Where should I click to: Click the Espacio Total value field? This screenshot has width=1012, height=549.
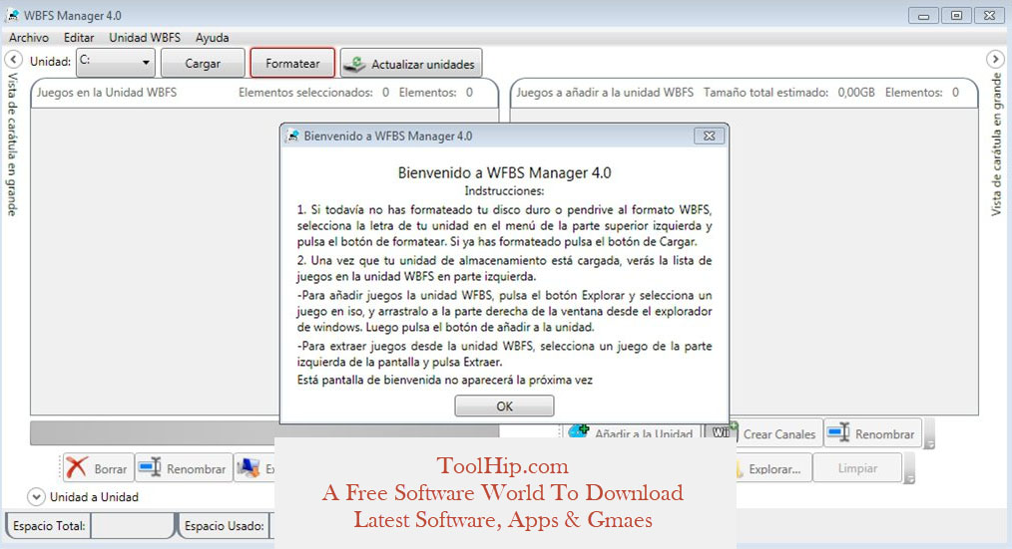point(133,526)
